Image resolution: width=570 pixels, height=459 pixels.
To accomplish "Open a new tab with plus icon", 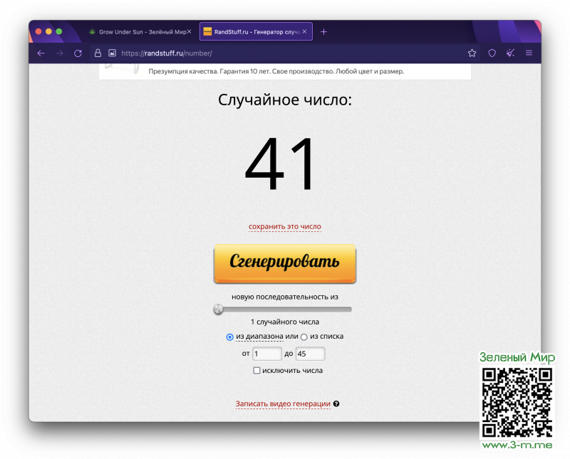I will 323,32.
